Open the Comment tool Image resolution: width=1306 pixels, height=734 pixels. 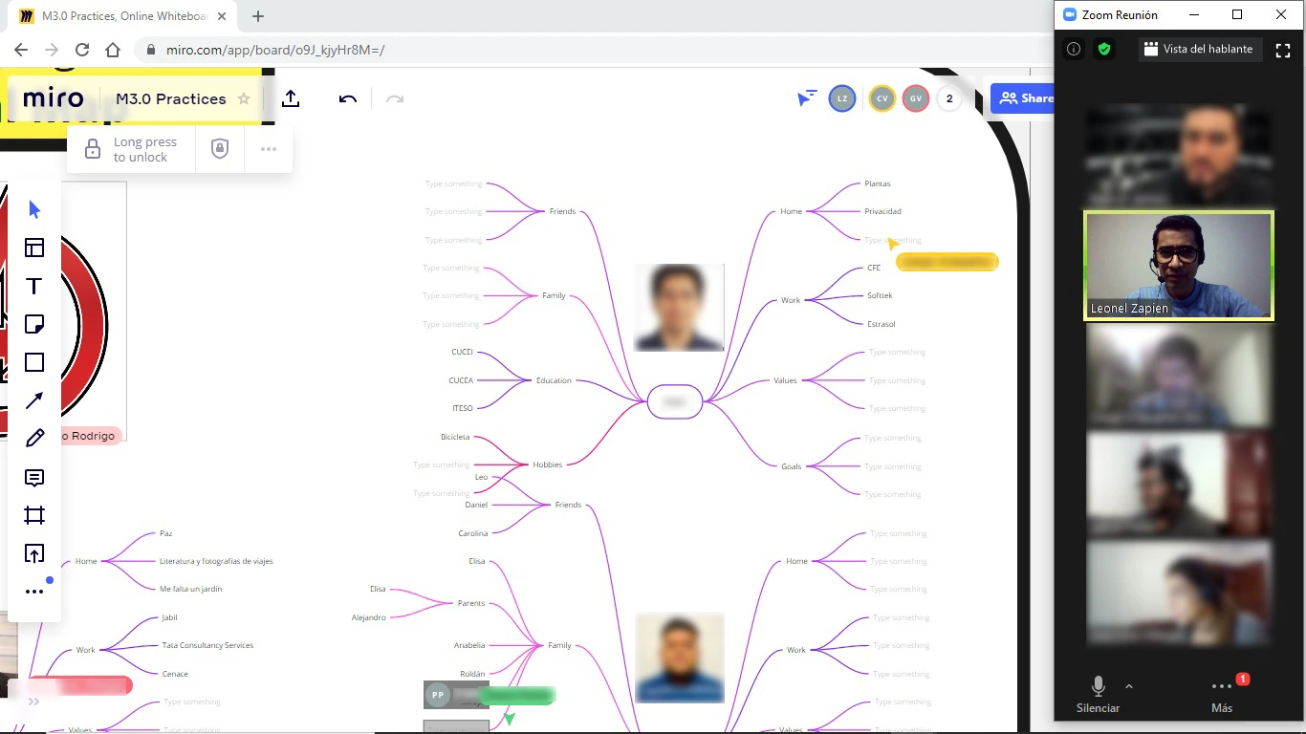pos(33,477)
